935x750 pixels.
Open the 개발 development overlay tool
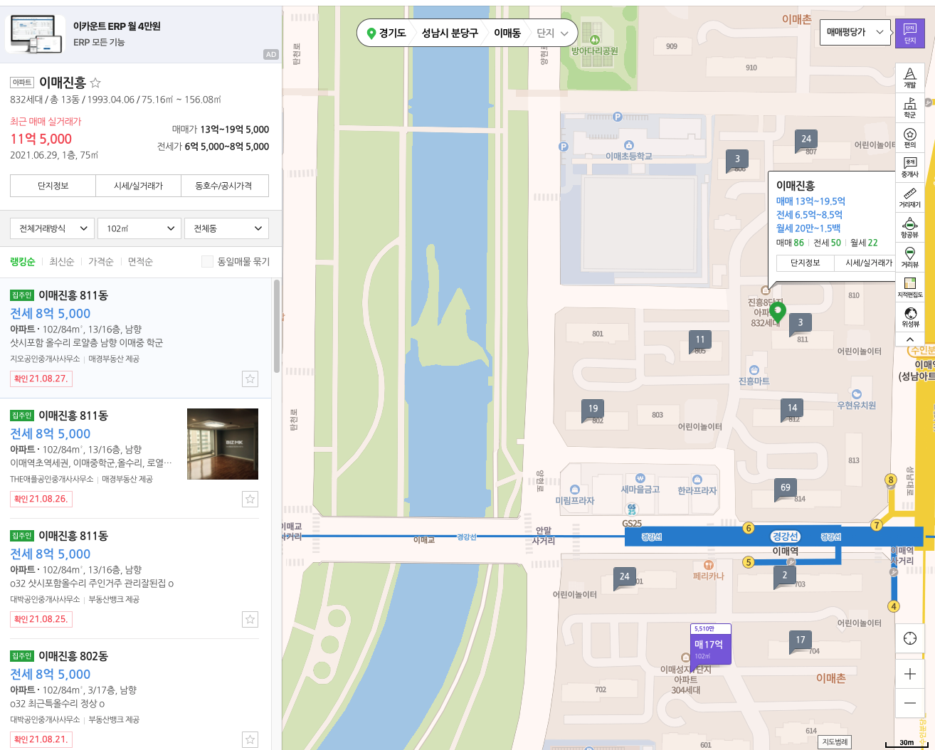910,78
